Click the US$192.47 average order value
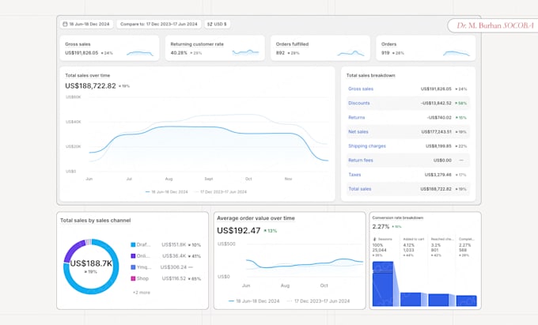This screenshot has height=325, width=538. tap(238, 230)
